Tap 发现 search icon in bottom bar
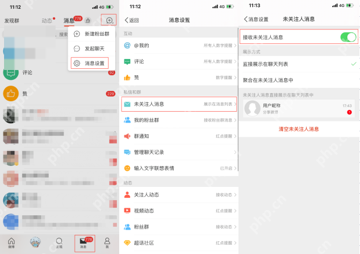Screen dimensions: 360x254 tap(59, 243)
